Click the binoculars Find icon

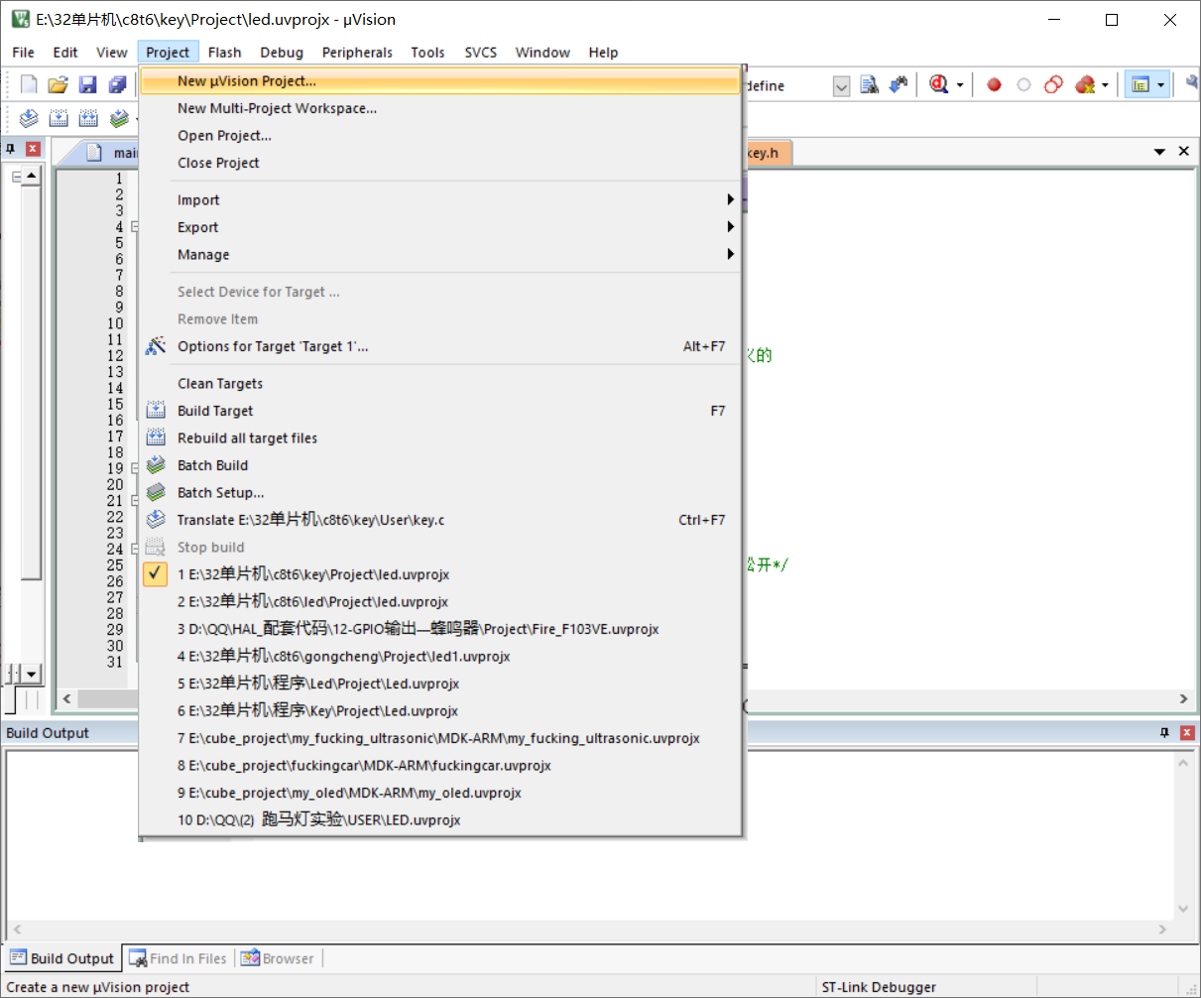point(899,85)
